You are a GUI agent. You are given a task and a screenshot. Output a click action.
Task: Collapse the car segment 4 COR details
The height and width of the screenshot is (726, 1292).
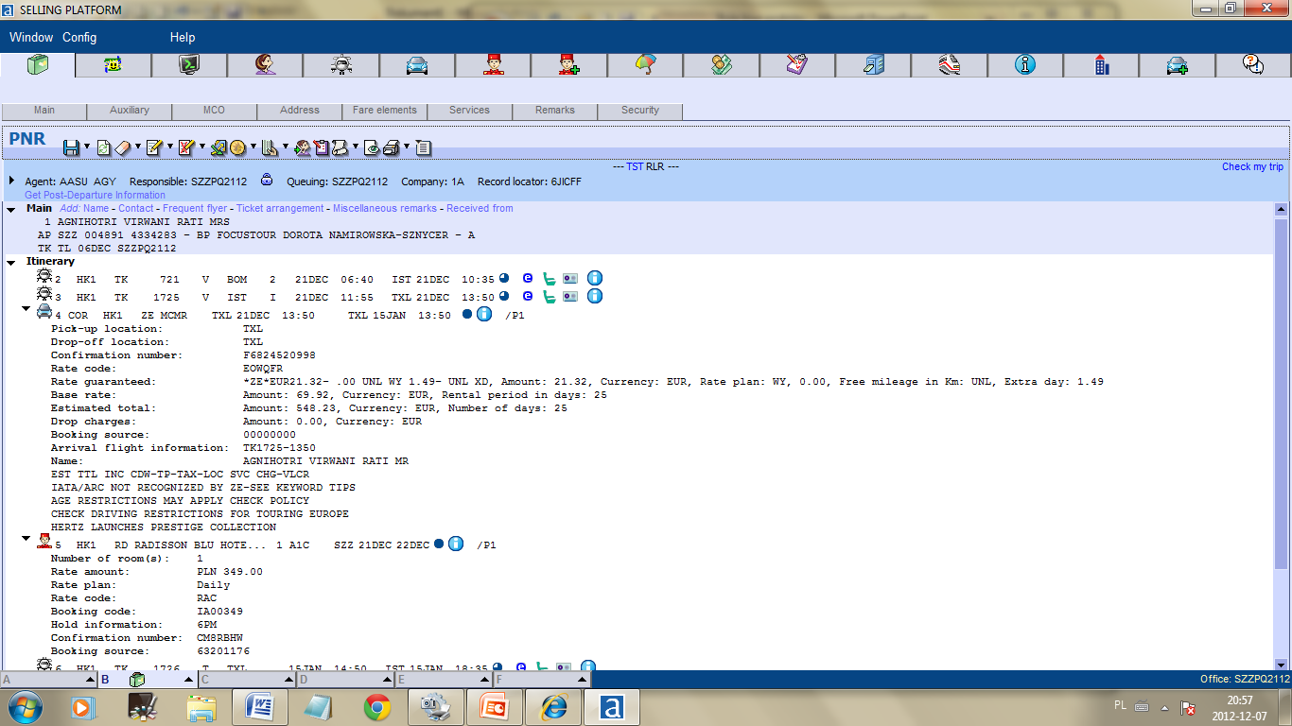pyautogui.click(x=26, y=309)
